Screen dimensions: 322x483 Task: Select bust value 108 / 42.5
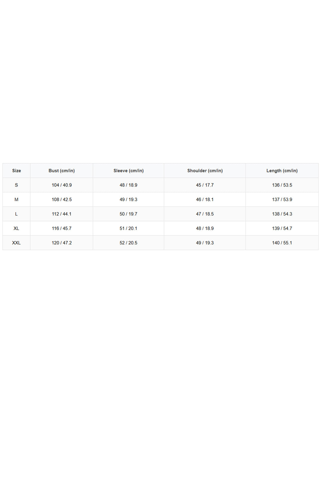tap(62, 199)
